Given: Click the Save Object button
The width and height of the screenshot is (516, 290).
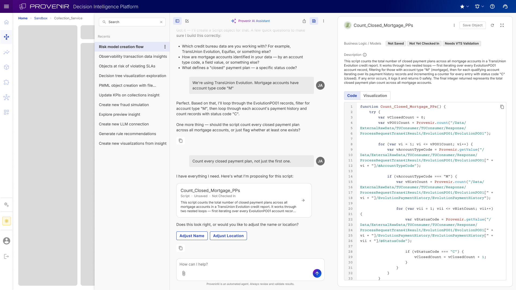Looking at the screenshot, I should pyautogui.click(x=472, y=25).
